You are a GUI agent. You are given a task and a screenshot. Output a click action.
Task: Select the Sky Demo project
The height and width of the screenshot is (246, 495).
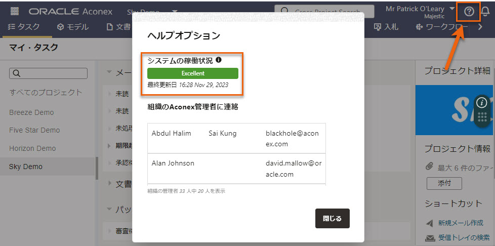[x=48, y=167]
